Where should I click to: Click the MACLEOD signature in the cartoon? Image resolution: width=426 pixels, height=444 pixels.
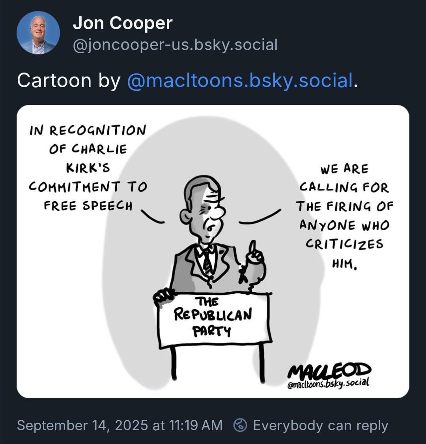tap(329, 370)
